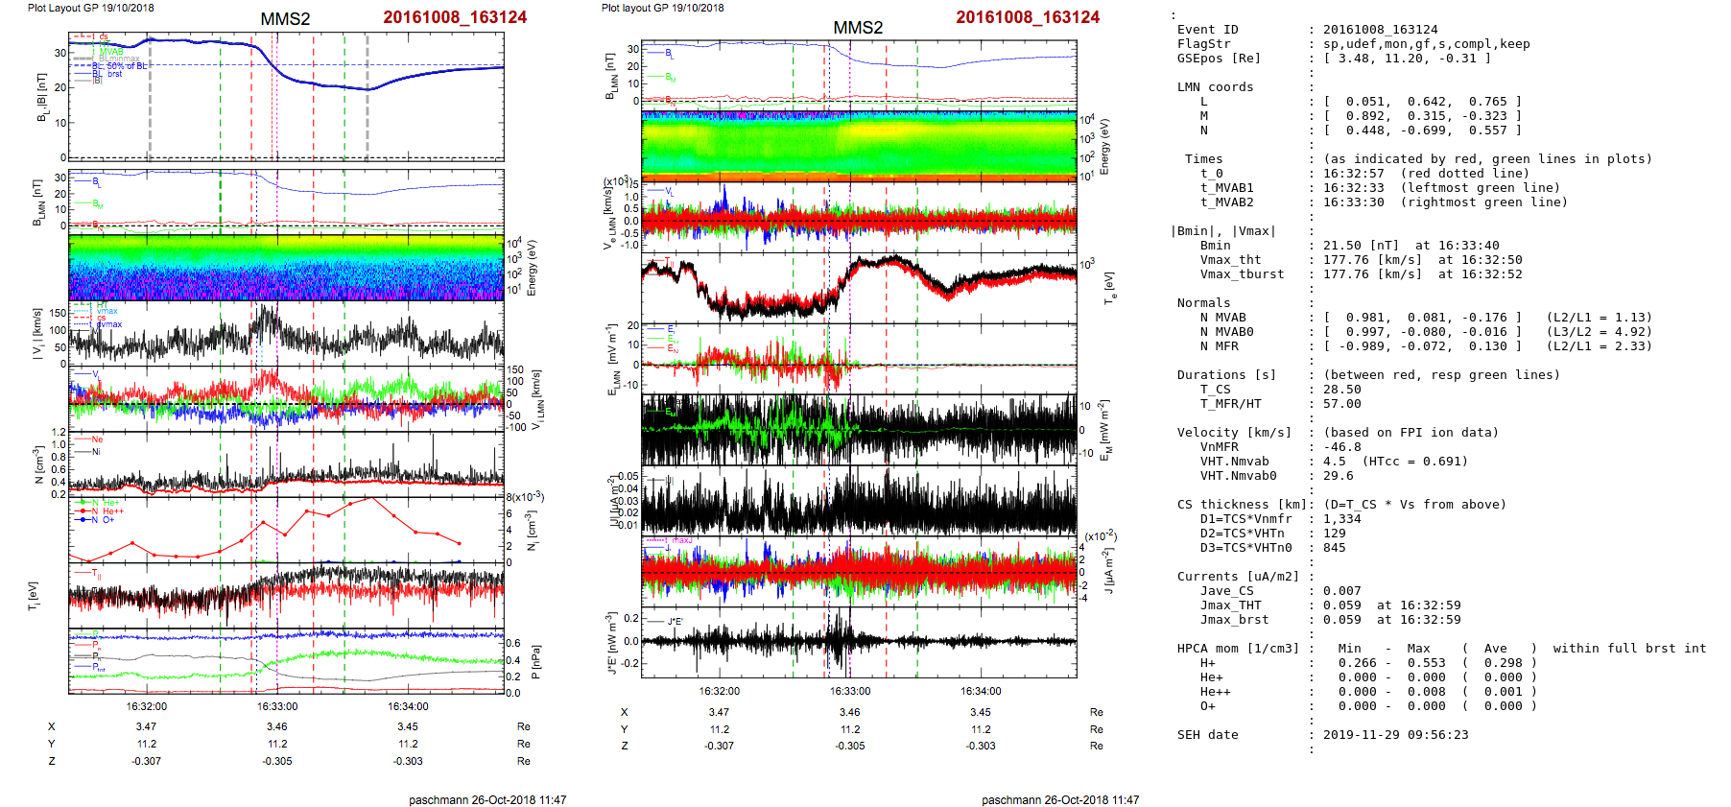Click the T_CS duration value 28.50
The image size is (1731, 807).
point(1341,390)
